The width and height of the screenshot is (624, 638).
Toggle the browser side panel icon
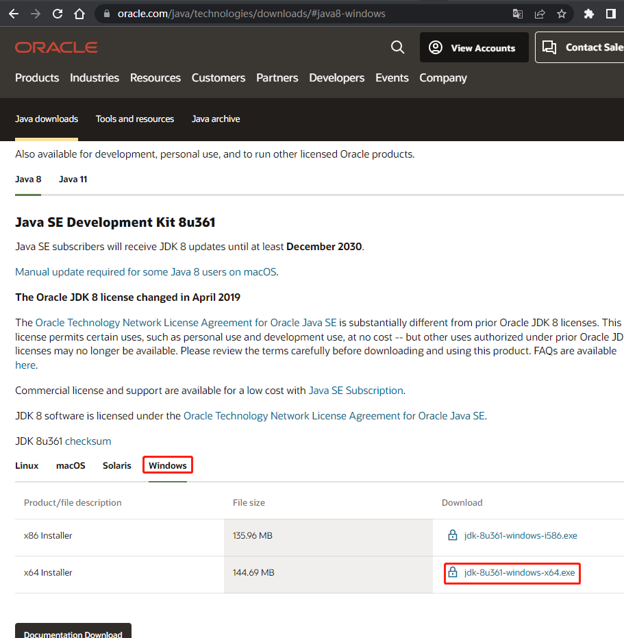click(610, 14)
